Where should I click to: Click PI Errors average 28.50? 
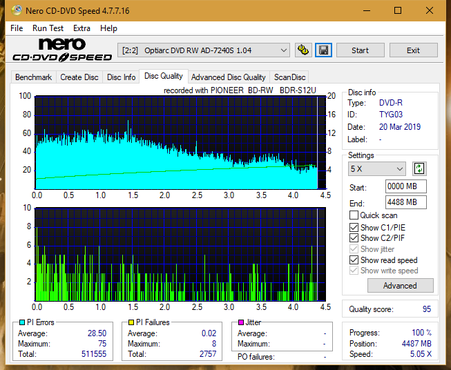pos(97,333)
